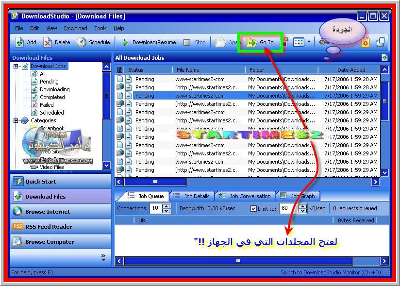Collapse the Download Jobs tree node
This screenshot has width=400, height=286.
[x=16, y=67]
